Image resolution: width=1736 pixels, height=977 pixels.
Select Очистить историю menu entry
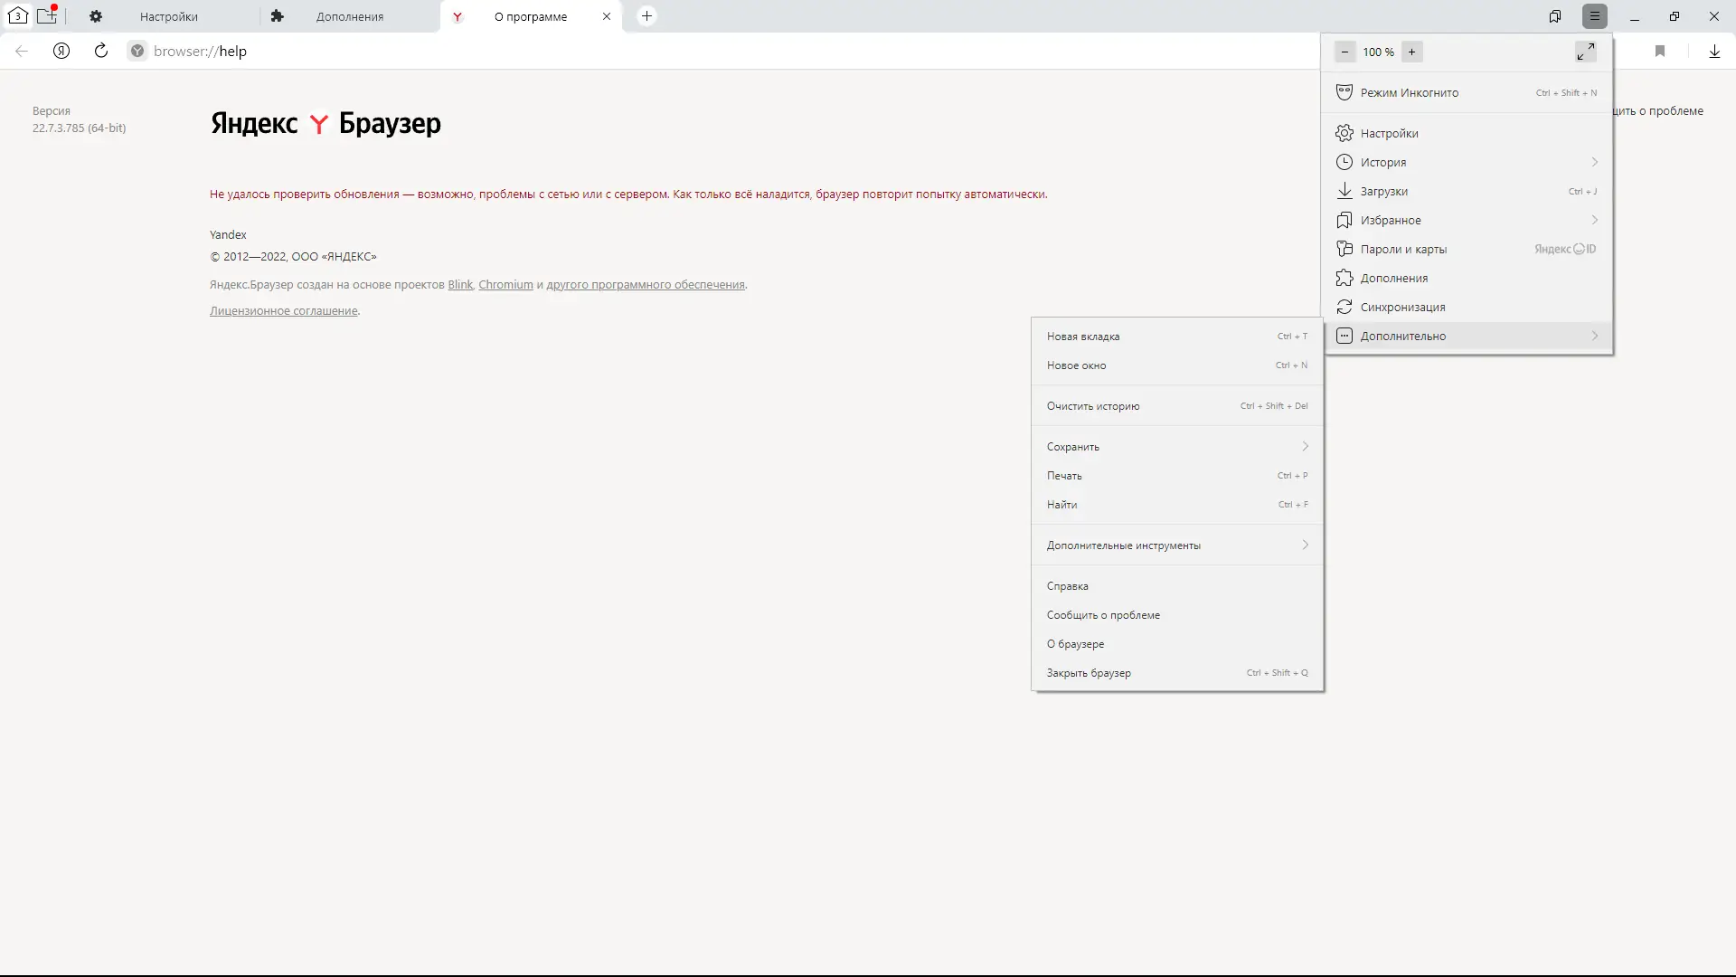point(1093,406)
